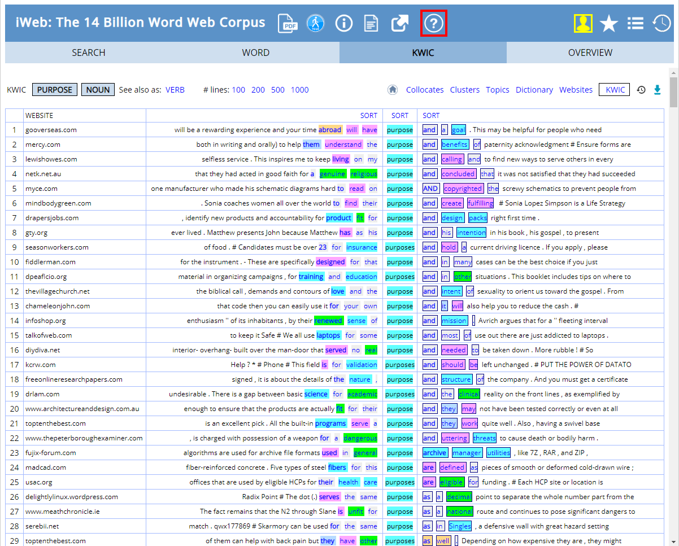Open lewishowes.com source in row 3
679x546 pixels.
coord(51,159)
